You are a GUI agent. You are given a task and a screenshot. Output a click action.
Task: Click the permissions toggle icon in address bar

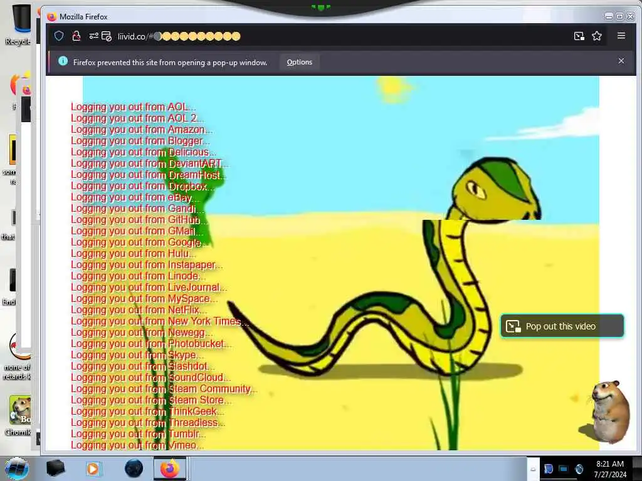click(x=94, y=36)
